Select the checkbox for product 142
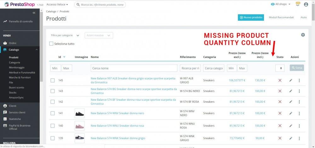 52,102
